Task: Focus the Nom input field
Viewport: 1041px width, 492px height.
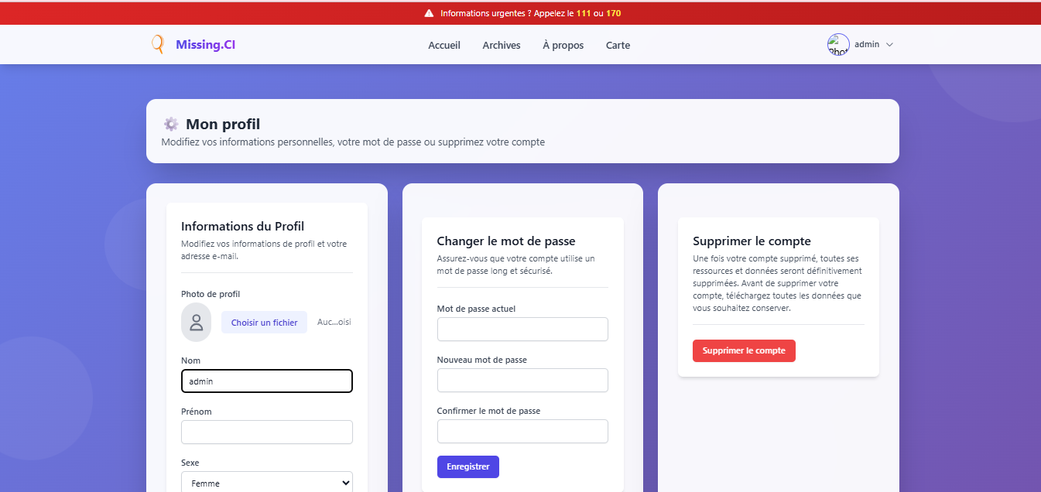Action: tap(267, 381)
